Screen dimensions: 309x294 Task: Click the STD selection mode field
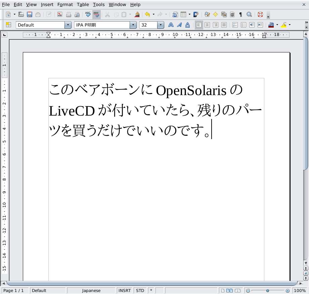click(140, 290)
